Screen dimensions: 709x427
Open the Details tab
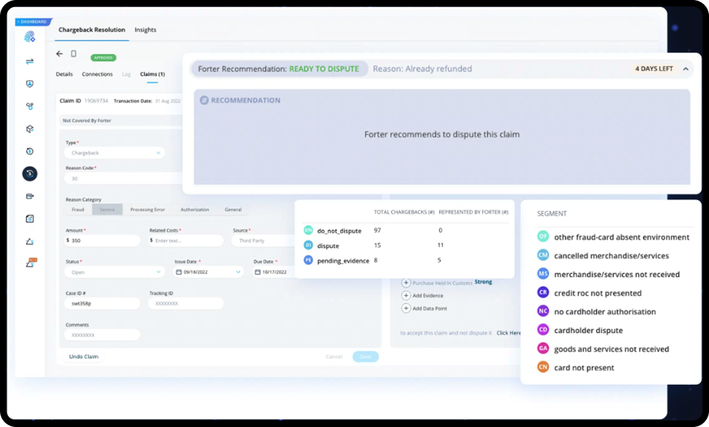pos(64,74)
